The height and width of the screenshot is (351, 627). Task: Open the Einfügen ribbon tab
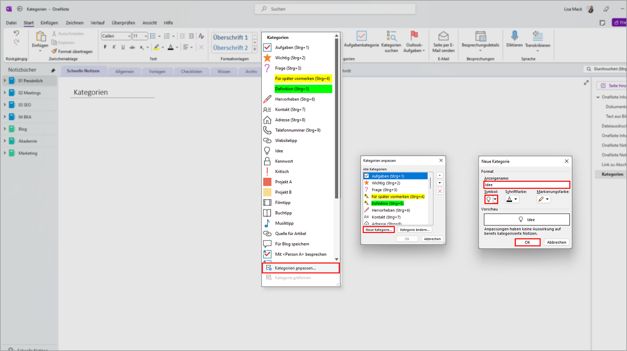[x=49, y=23]
